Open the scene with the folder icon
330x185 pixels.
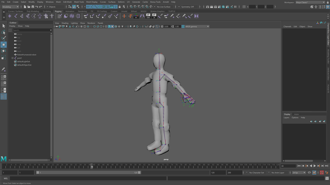click(29, 7)
